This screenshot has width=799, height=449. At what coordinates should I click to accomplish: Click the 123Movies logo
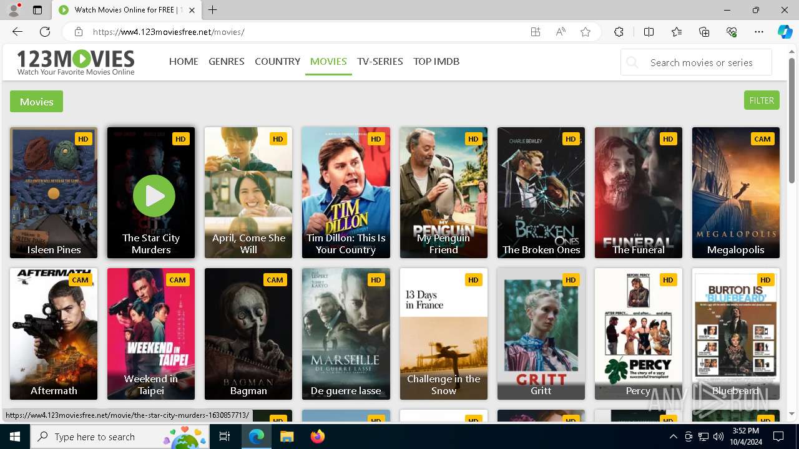point(76,62)
